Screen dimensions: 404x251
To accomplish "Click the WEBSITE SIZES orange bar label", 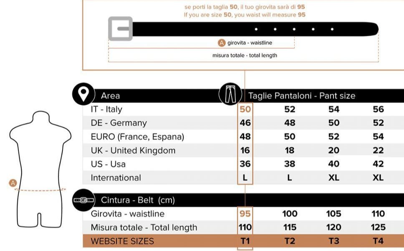I will tap(122, 241).
